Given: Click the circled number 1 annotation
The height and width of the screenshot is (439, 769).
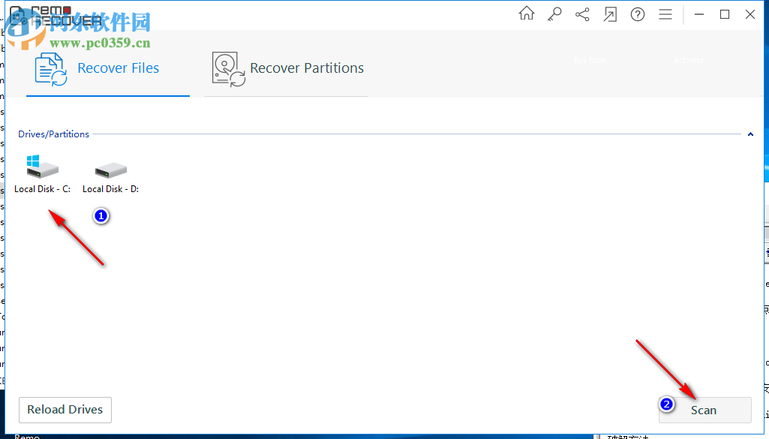Looking at the screenshot, I should [101, 215].
